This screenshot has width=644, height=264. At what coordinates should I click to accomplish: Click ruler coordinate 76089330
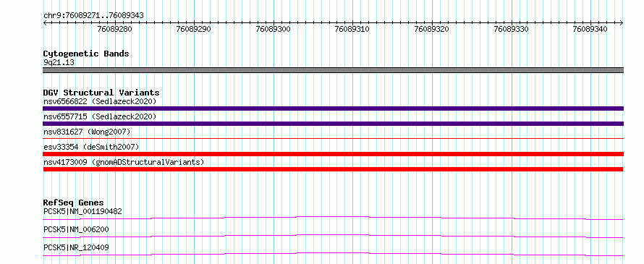coord(511,29)
